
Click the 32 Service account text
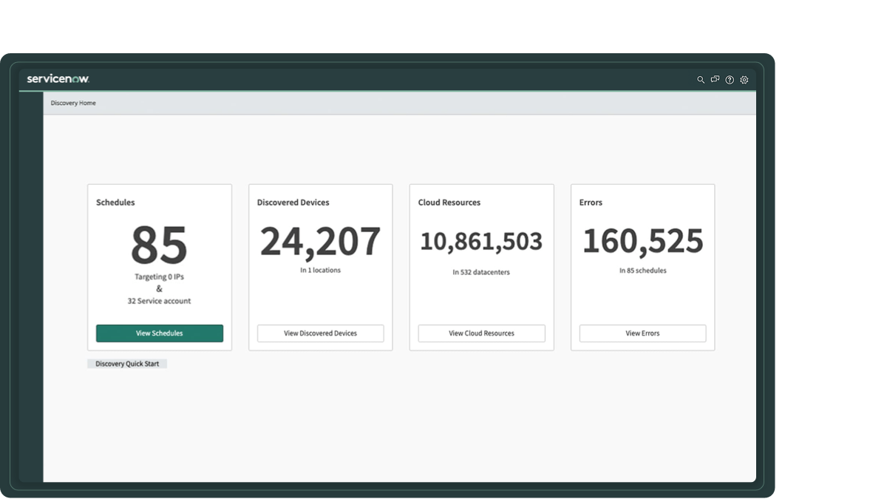point(159,300)
